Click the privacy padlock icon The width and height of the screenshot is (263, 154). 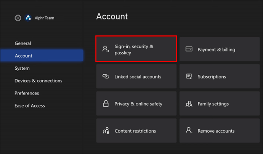click(x=106, y=104)
